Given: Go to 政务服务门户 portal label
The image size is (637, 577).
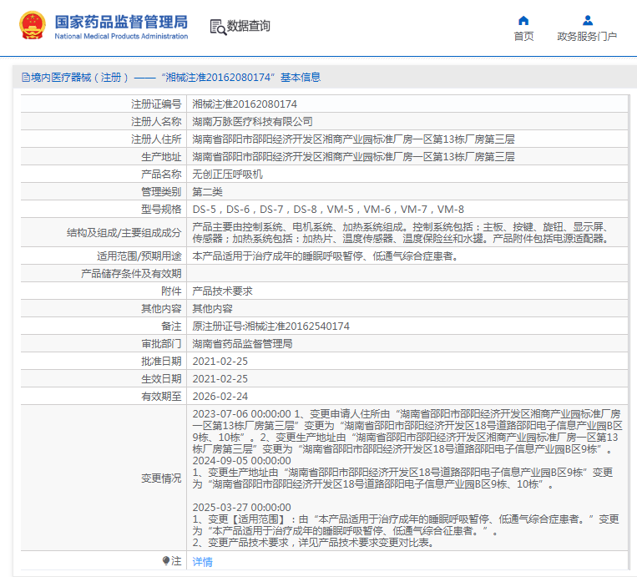Looking at the screenshot, I should pos(587,37).
